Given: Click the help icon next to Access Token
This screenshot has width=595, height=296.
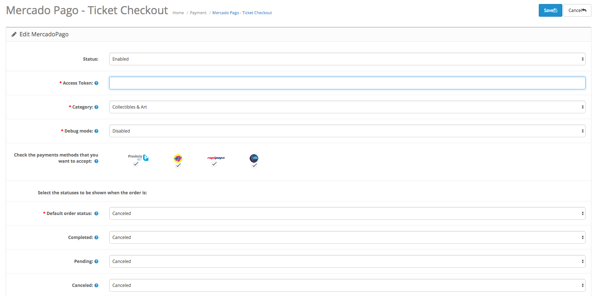Looking at the screenshot, I should click(97, 83).
